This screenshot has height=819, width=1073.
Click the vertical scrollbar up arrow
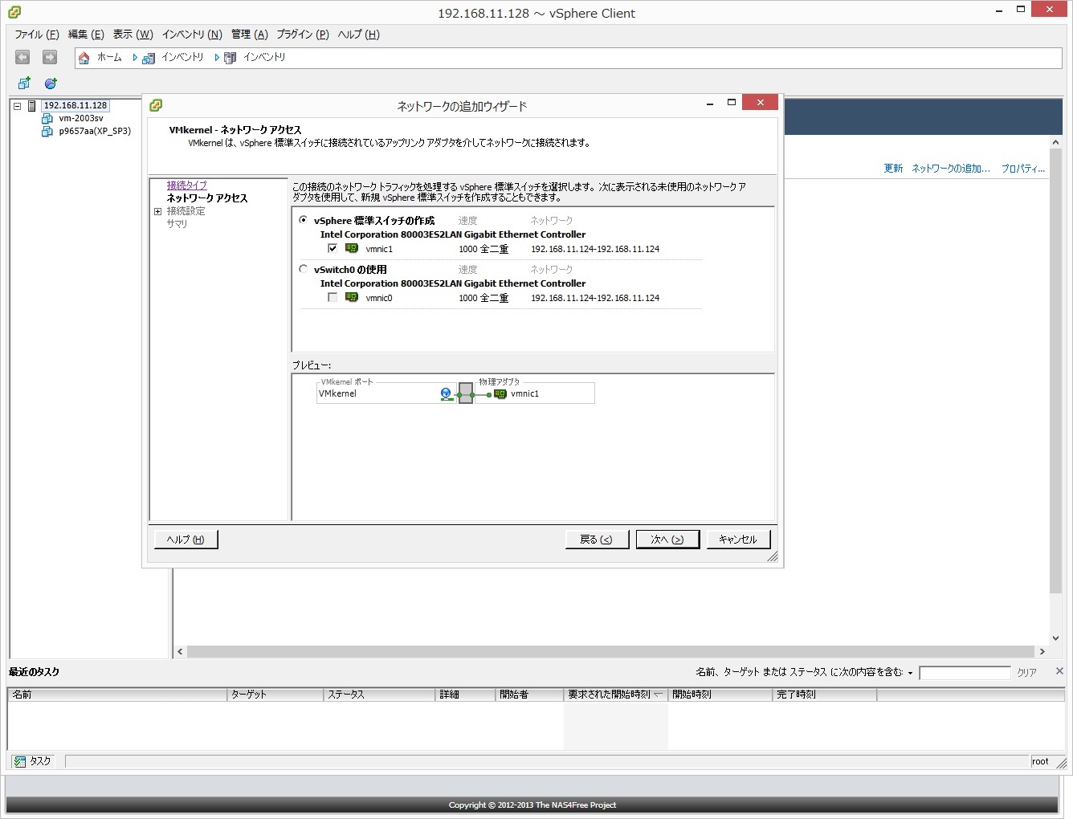(x=1056, y=142)
